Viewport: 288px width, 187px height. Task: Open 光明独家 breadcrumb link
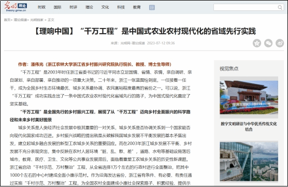pyautogui.click(x=37, y=20)
